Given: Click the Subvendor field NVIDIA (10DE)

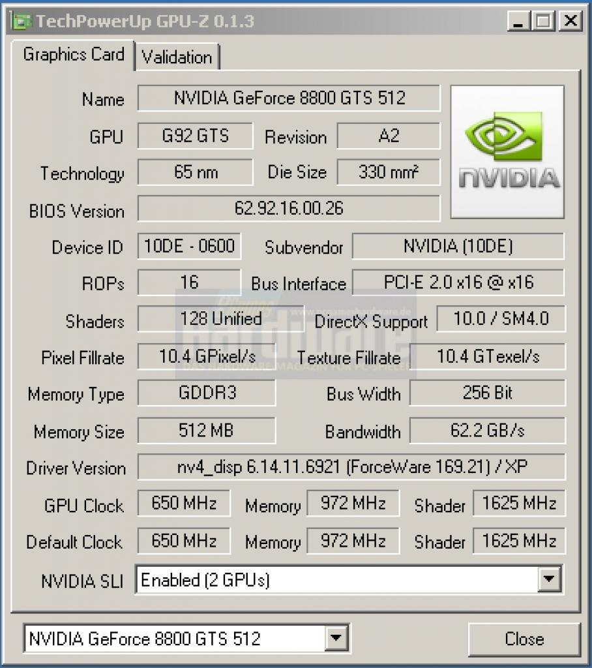Looking at the screenshot, I should [458, 246].
